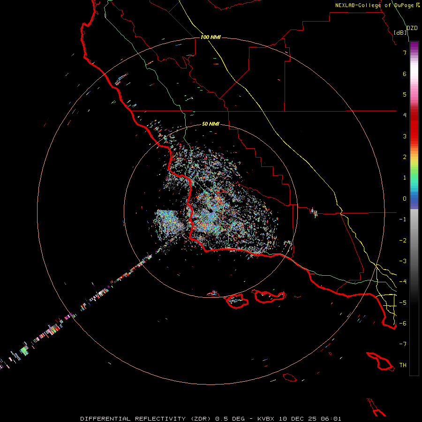Click the '50 NMI' range ring label
The image size is (422, 422).
[x=211, y=124]
